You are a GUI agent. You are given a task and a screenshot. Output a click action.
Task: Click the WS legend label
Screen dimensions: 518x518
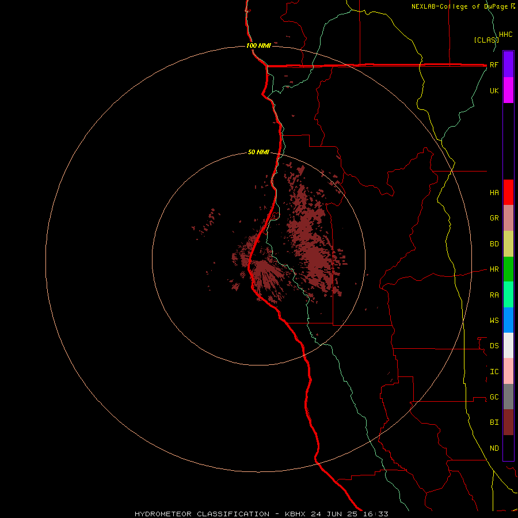point(494,321)
